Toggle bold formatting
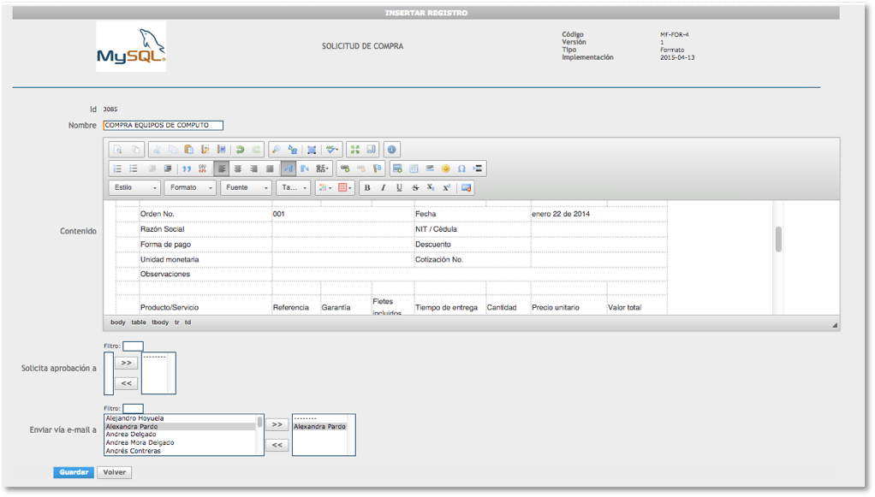The height and width of the screenshot is (497, 875). (367, 188)
